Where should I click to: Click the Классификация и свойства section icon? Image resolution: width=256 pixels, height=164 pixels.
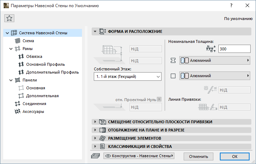coord(102,146)
